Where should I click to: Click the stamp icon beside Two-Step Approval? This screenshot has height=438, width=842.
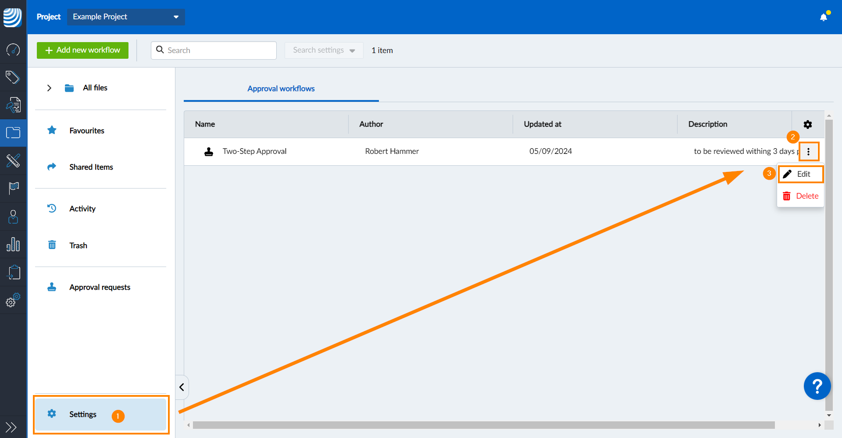[209, 152]
